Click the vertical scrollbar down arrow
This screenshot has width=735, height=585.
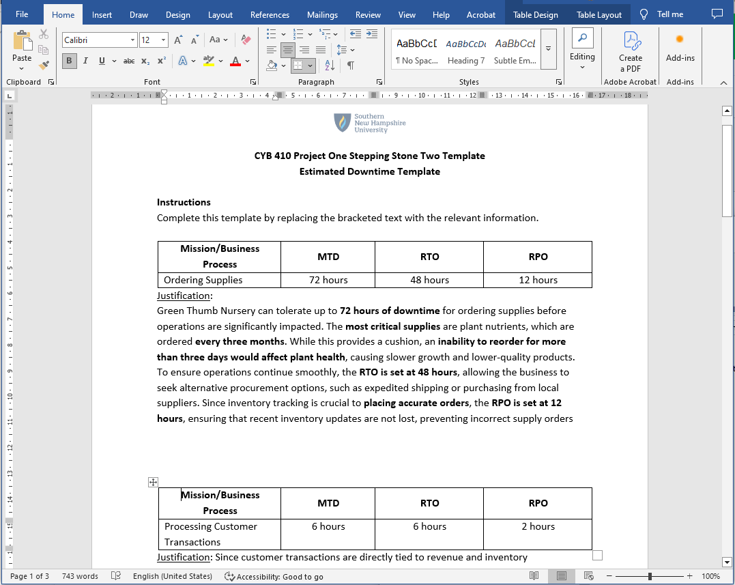tap(727, 562)
